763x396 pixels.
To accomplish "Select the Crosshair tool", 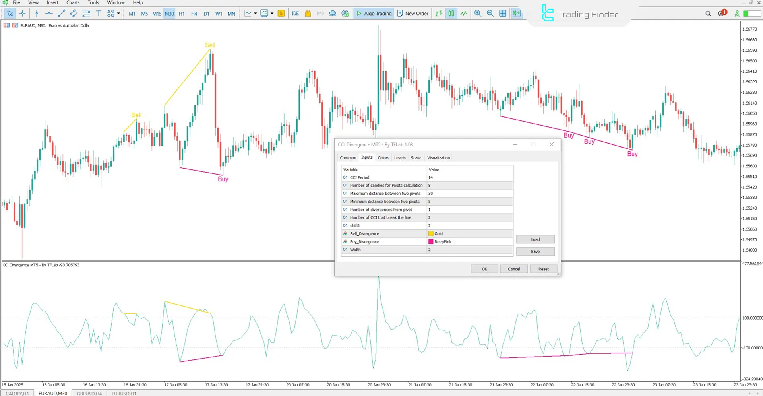I will pos(22,13).
